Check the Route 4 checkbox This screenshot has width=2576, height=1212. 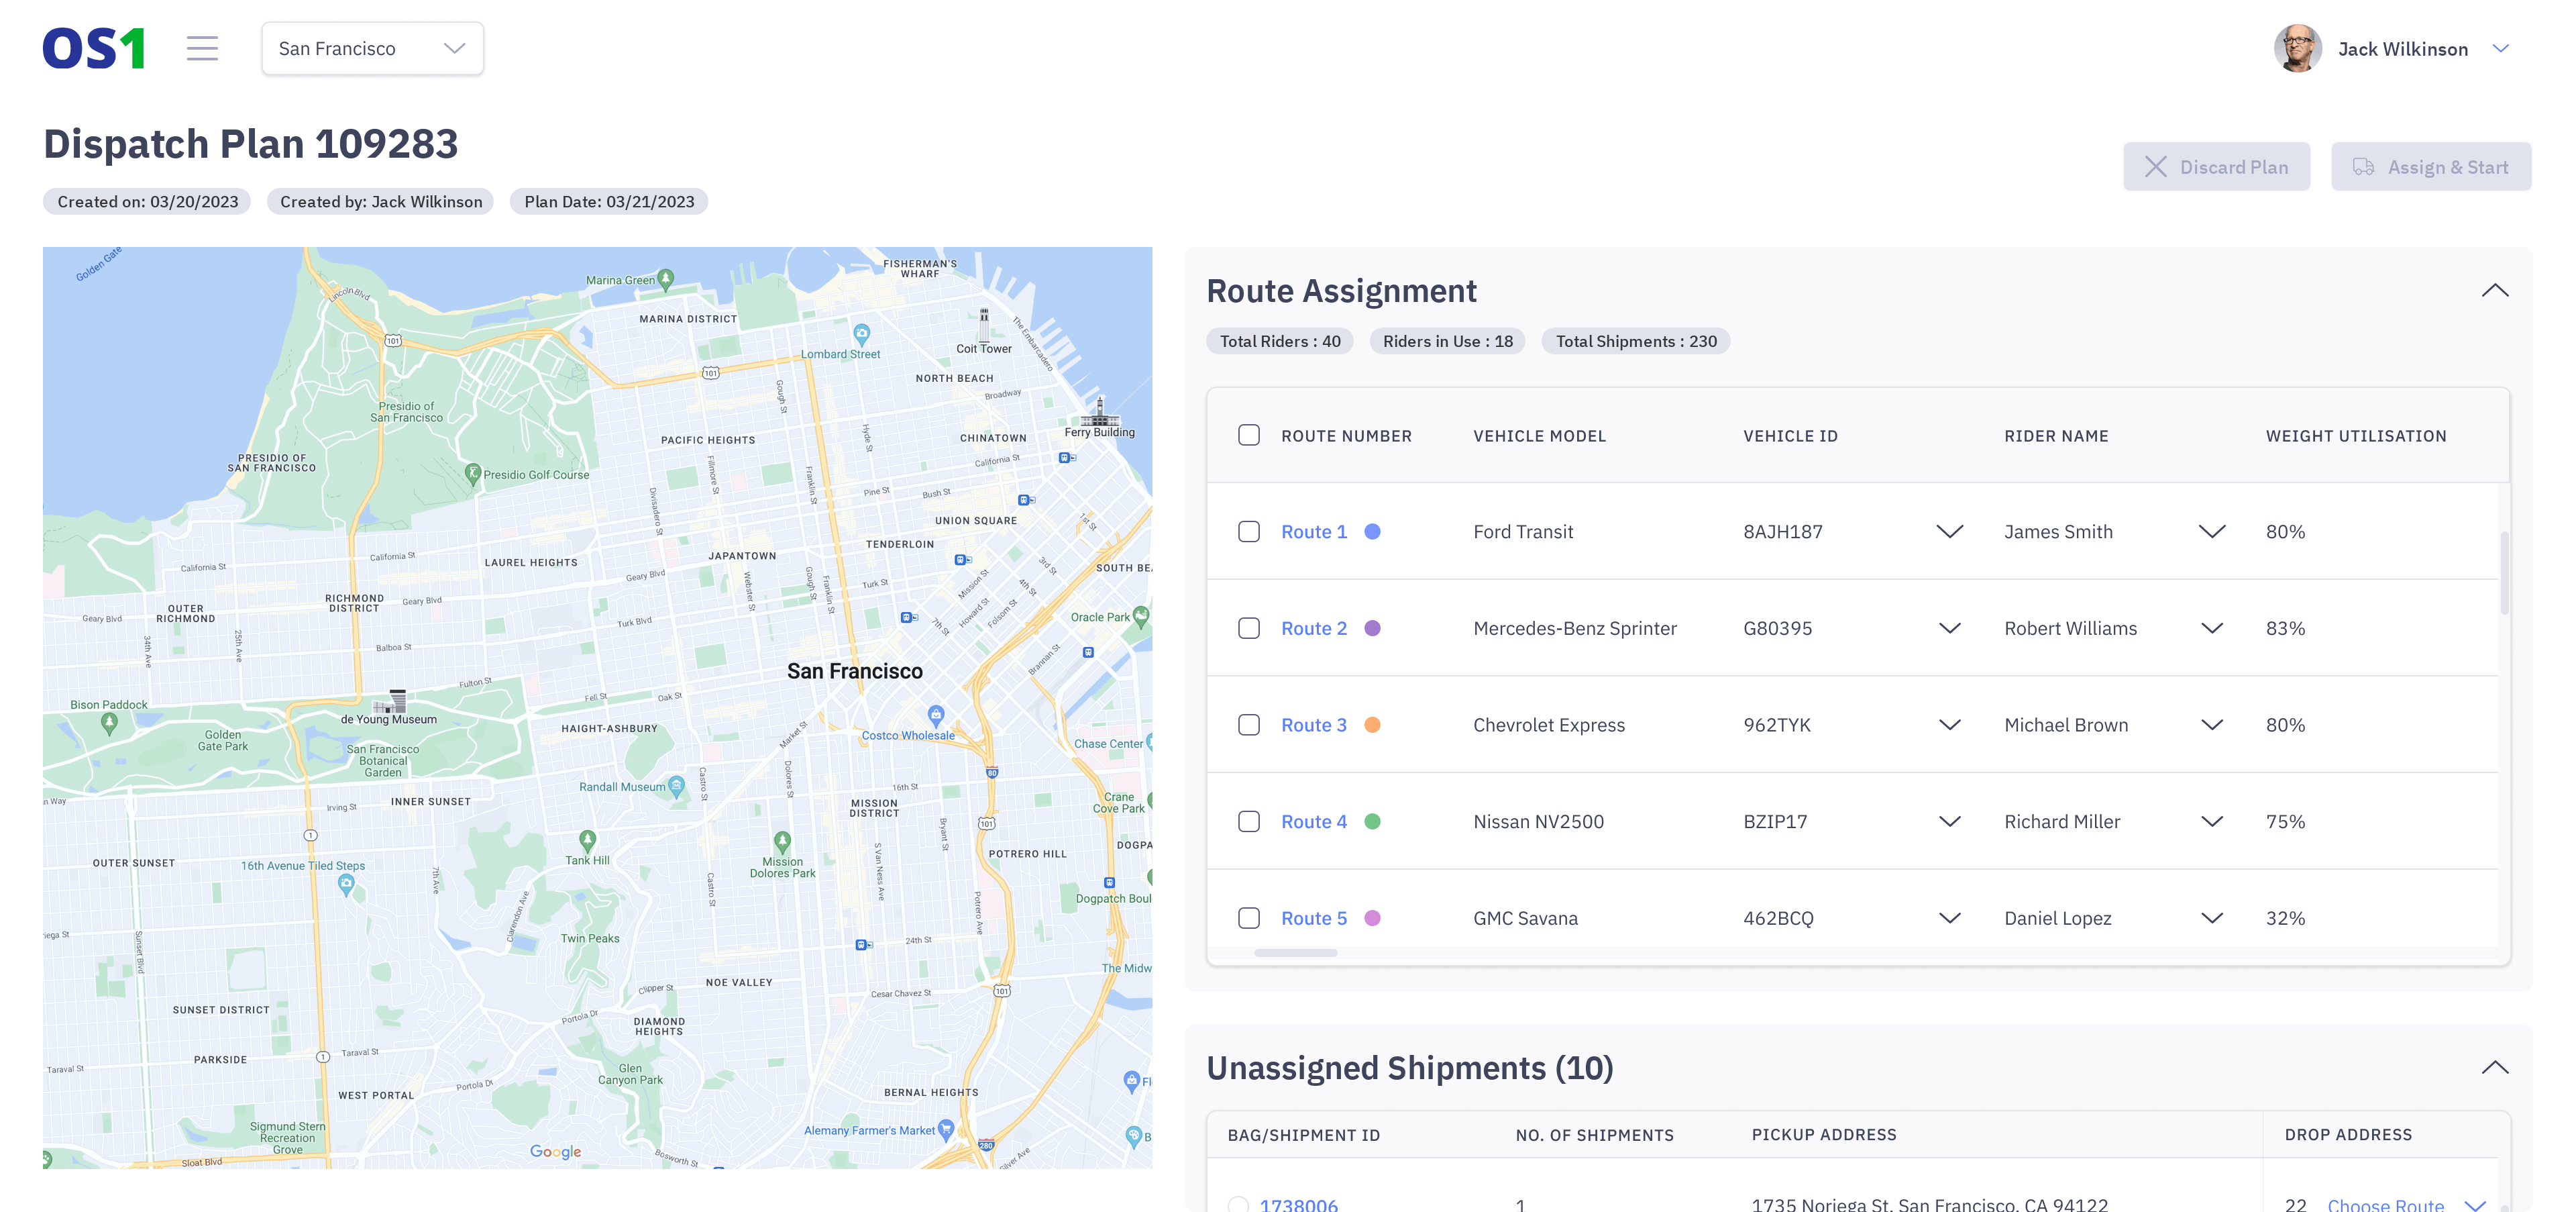[x=1248, y=822]
